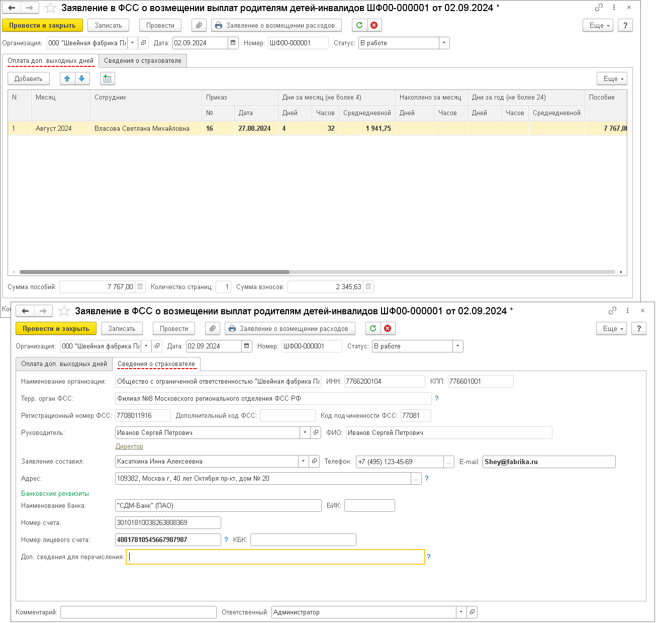Screen dimensions: 659x623
Task: Open the paperclip attachments in the lower window
Action: pyautogui.click(x=213, y=328)
